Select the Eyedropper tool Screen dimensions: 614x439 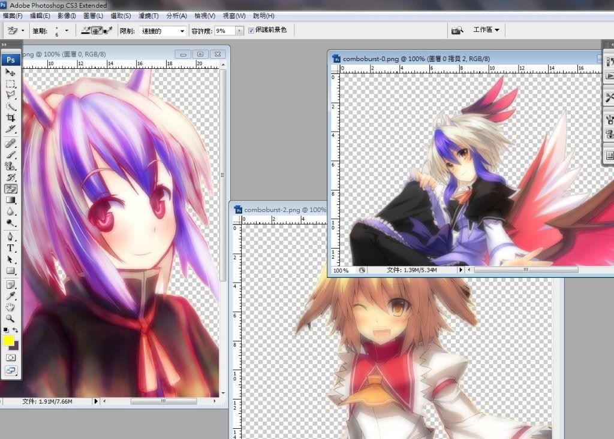coord(10,296)
